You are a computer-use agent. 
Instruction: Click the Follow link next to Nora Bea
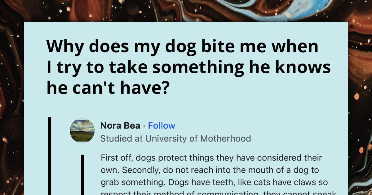pyautogui.click(x=162, y=125)
